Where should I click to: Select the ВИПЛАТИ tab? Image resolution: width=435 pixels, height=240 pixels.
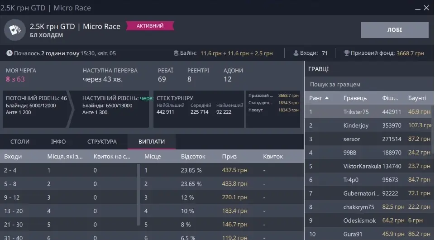pyautogui.click(x=151, y=142)
